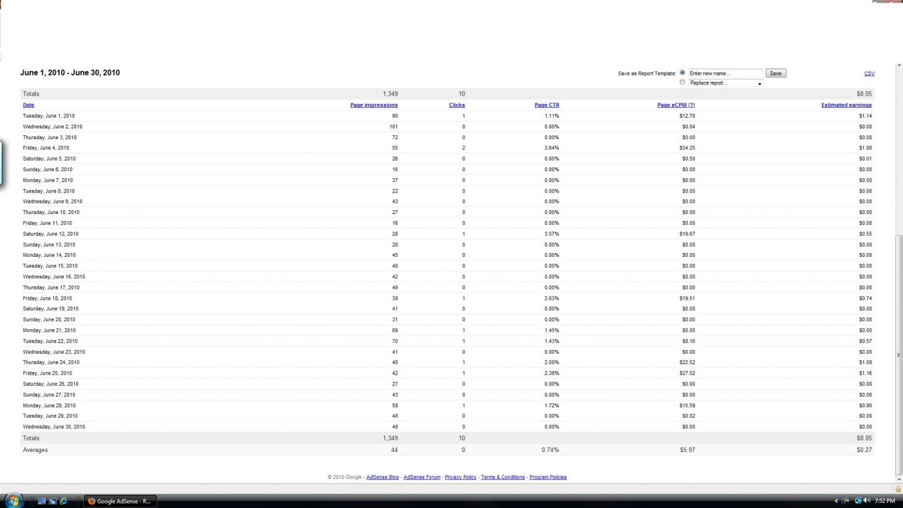Sort by Estimated earnings column header
The height and width of the screenshot is (508, 903).
[x=846, y=105]
